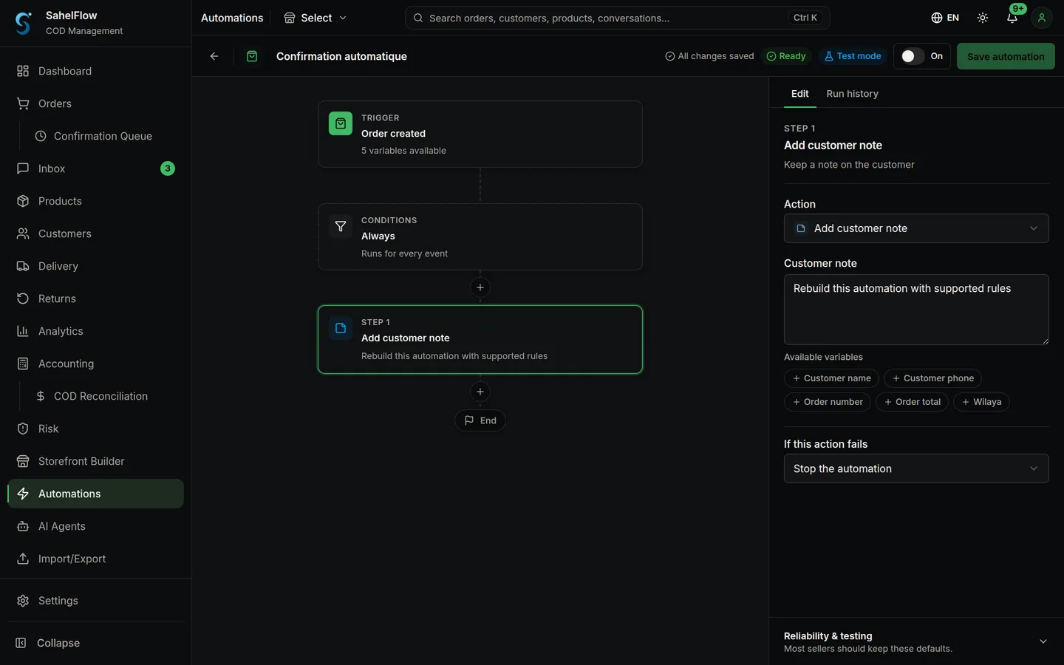Open the Orders cart icon item
The image size is (1064, 665).
point(95,103)
